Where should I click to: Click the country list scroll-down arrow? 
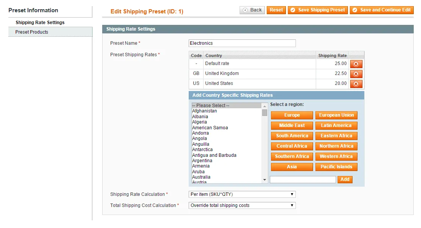point(265,180)
